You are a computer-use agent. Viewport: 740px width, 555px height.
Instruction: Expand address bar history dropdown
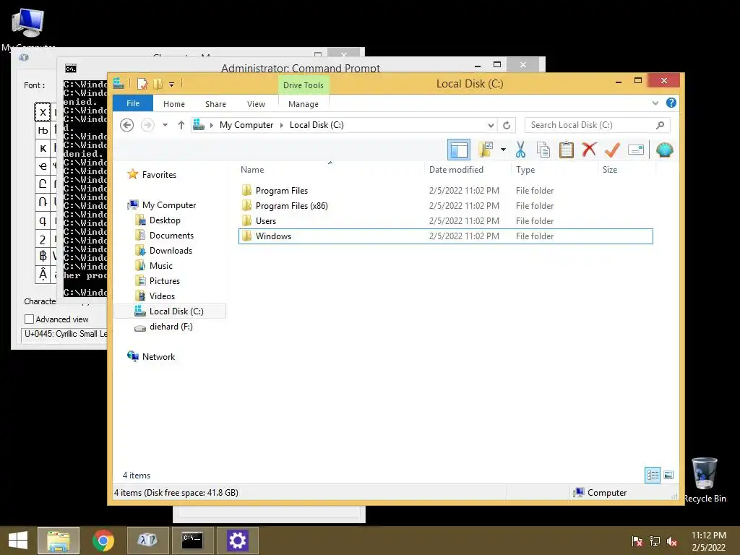[491, 125]
